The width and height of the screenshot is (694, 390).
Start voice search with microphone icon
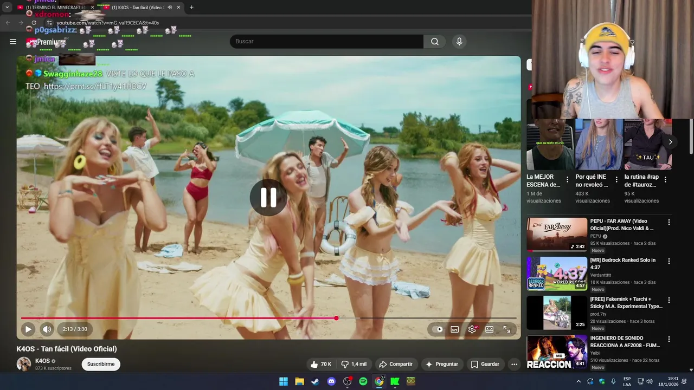459,42
